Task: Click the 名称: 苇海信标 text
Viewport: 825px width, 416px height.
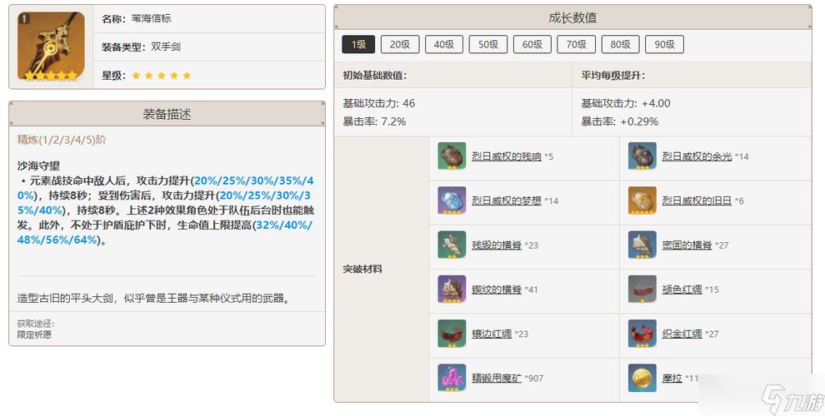Action: (137, 18)
